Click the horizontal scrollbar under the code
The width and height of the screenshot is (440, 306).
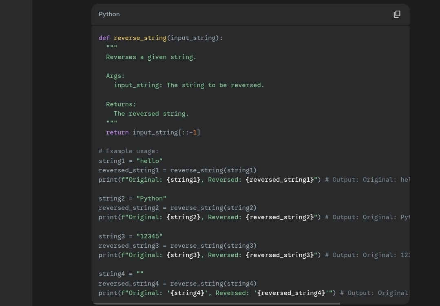pos(216,304)
